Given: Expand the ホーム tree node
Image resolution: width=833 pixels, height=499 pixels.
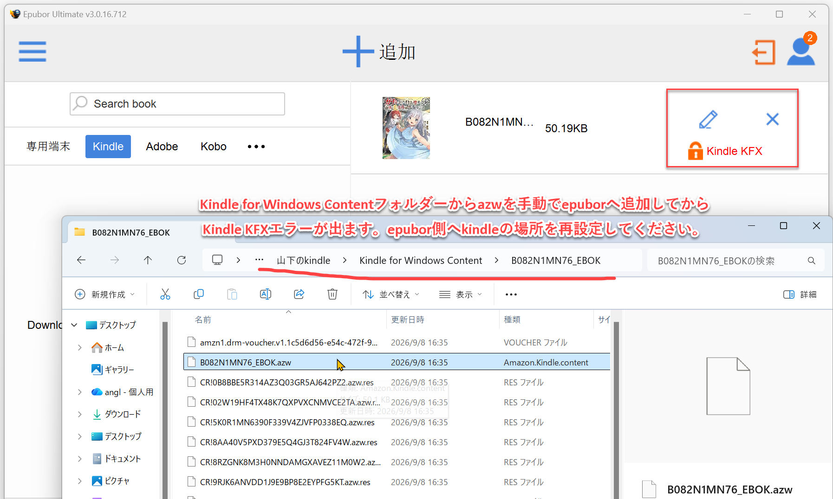Looking at the screenshot, I should 80,347.
